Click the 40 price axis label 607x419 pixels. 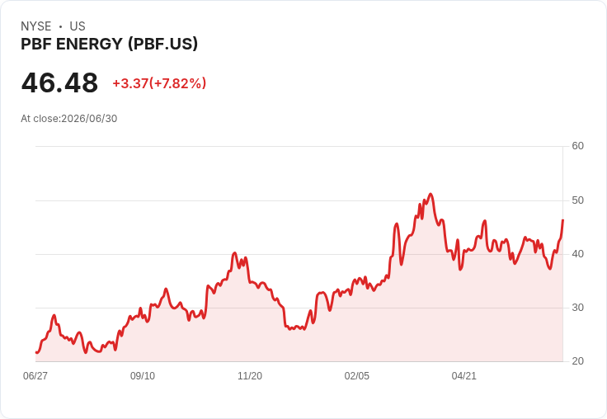pos(577,254)
